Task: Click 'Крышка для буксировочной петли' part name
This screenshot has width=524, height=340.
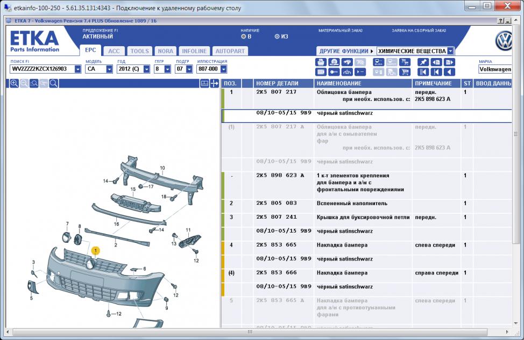Action: [x=363, y=217]
